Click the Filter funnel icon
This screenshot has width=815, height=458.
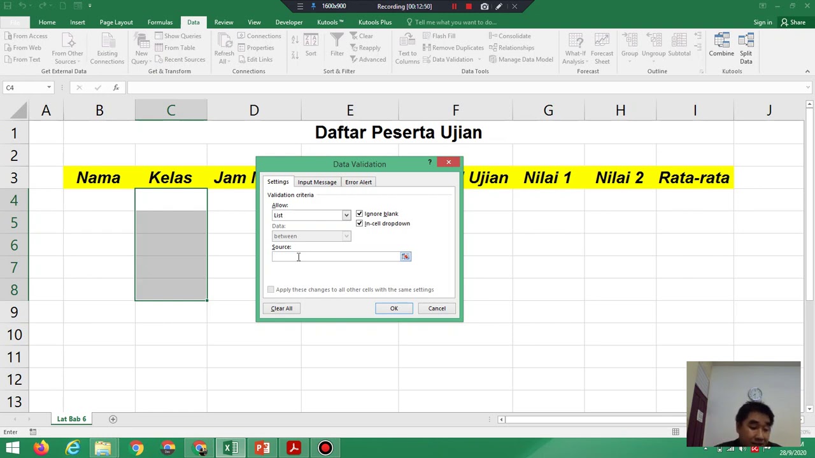click(x=337, y=39)
